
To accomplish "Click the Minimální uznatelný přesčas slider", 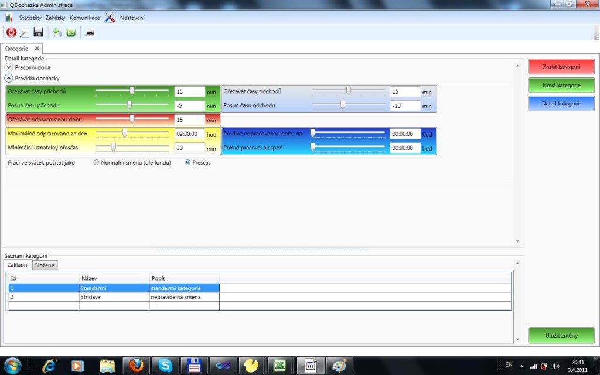I will (132, 147).
